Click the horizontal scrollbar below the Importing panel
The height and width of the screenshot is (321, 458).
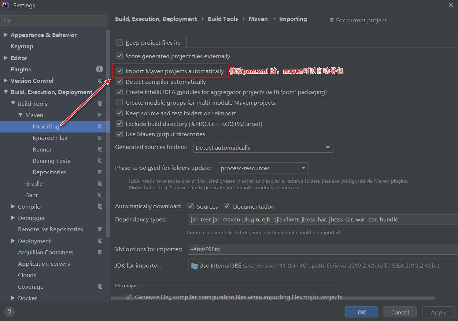click(x=273, y=299)
